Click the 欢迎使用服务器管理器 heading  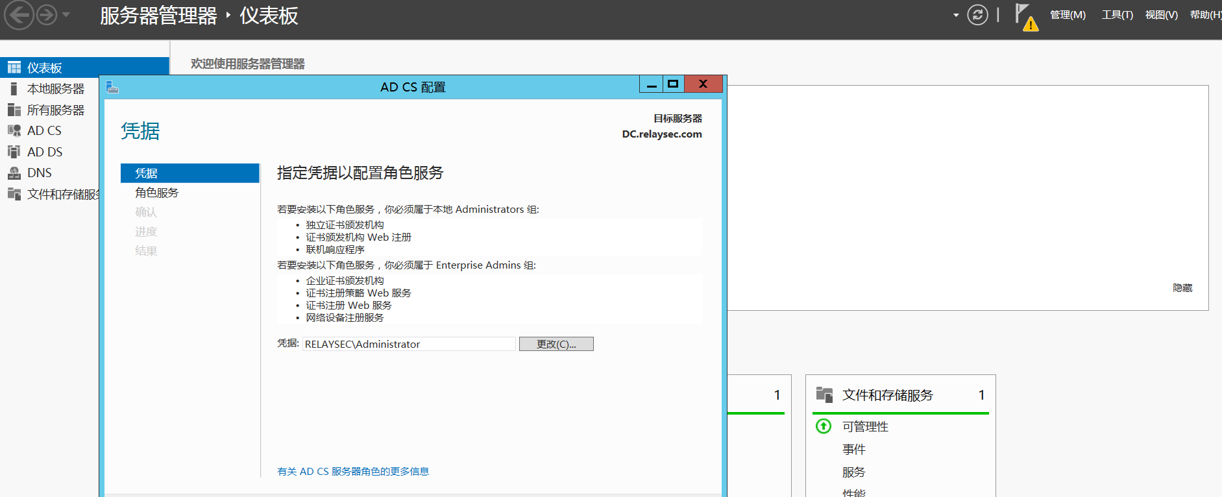(x=247, y=64)
